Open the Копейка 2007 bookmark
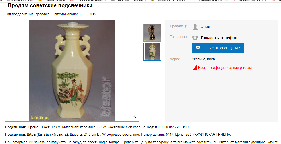This screenshot has height=144, width=281. (x=213, y=0)
